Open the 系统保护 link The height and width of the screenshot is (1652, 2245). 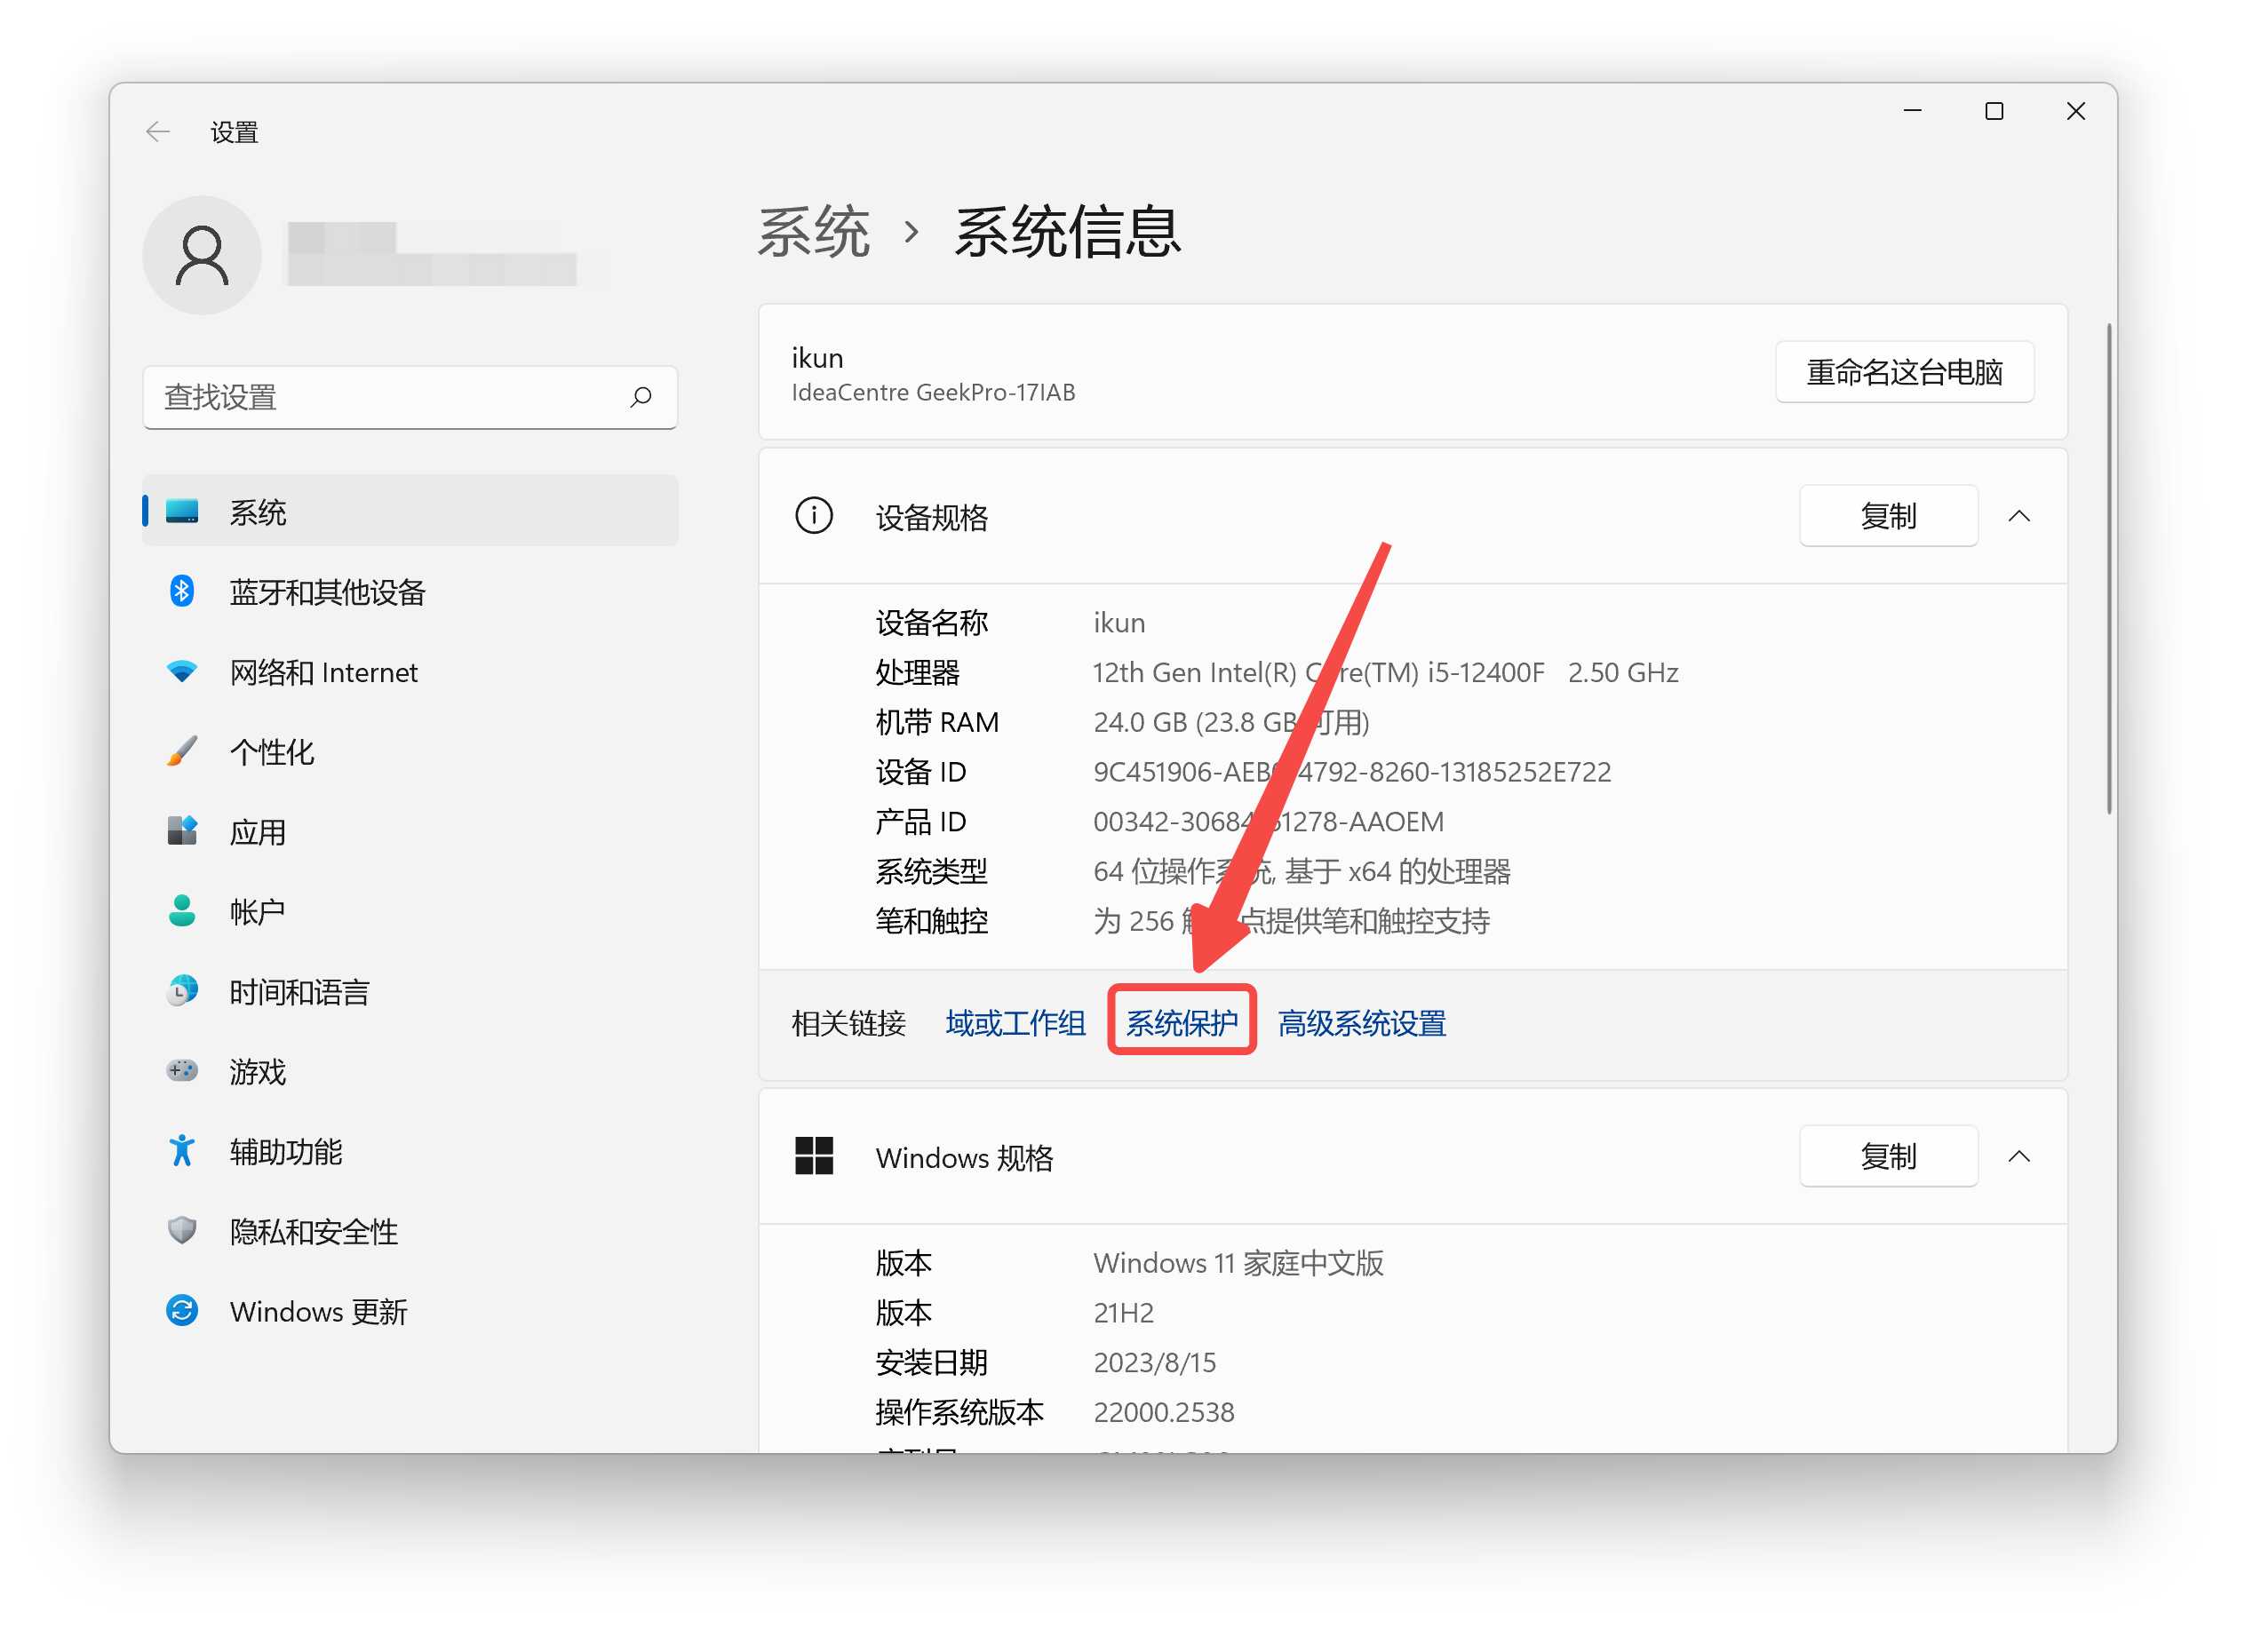coord(1182,1023)
